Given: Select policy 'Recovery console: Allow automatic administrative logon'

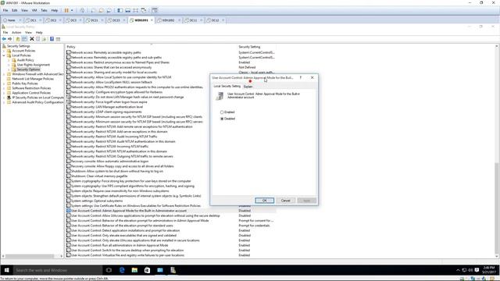Looking at the screenshot, I should [x=109, y=162].
